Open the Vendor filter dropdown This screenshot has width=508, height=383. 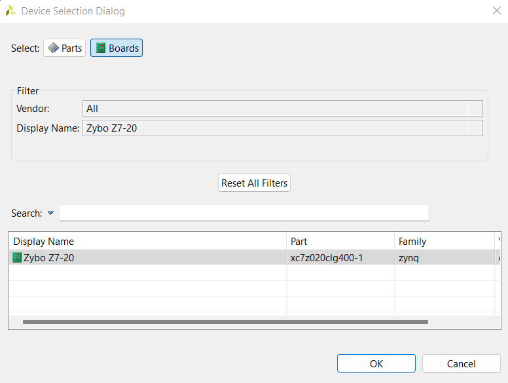[x=475, y=109]
